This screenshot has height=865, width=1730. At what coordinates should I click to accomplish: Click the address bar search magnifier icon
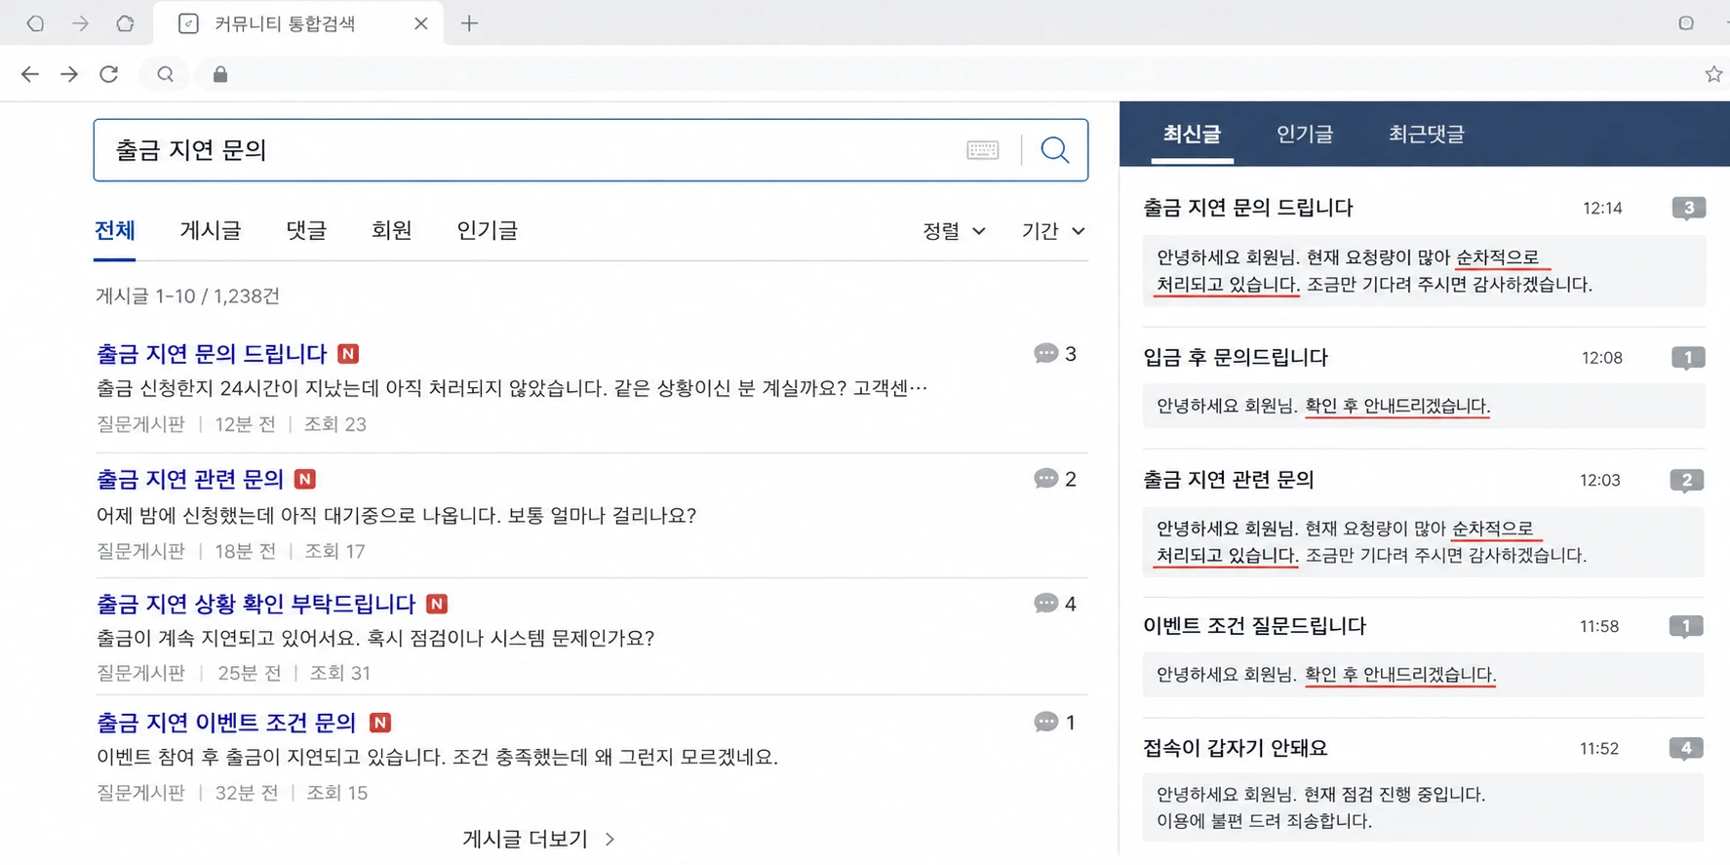(x=166, y=74)
